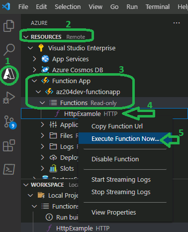Click the Files folder icon

pos(53,135)
